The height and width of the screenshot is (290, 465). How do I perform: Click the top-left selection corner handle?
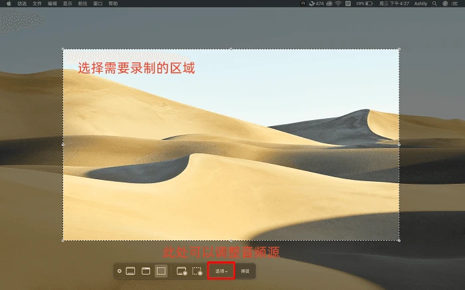(63, 49)
